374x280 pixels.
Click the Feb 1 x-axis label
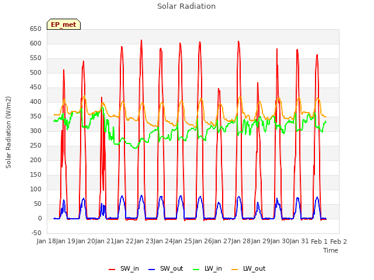[319, 242]
